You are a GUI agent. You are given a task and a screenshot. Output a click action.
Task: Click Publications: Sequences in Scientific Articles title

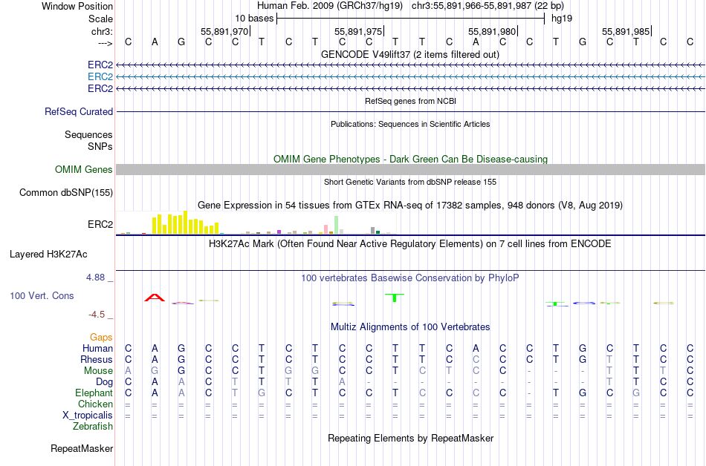pos(410,124)
